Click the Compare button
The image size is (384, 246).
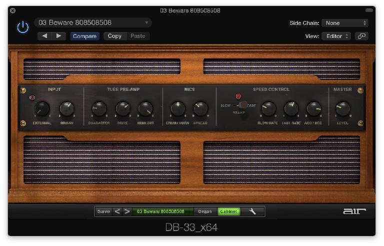[84, 36]
